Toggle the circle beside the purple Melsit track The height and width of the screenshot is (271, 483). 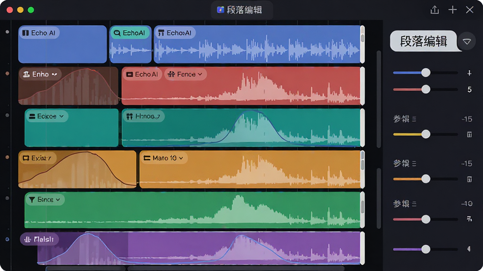[8, 239]
